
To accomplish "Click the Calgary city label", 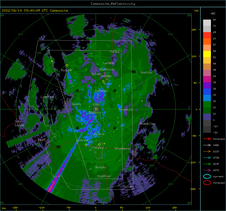I will point(98,148).
